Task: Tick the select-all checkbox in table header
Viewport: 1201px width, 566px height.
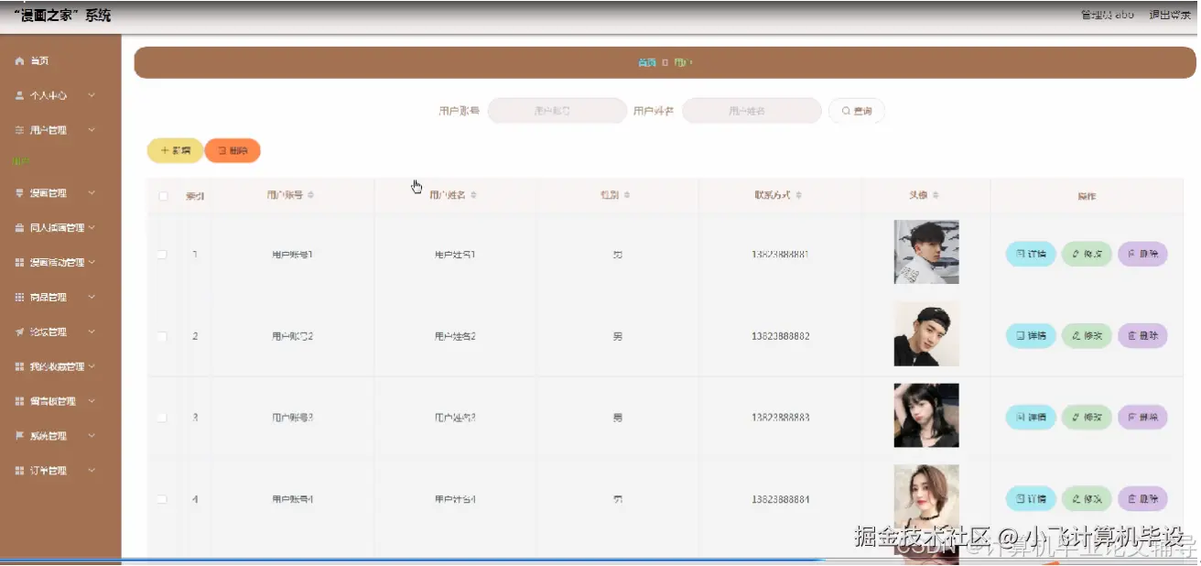Action: 163,196
